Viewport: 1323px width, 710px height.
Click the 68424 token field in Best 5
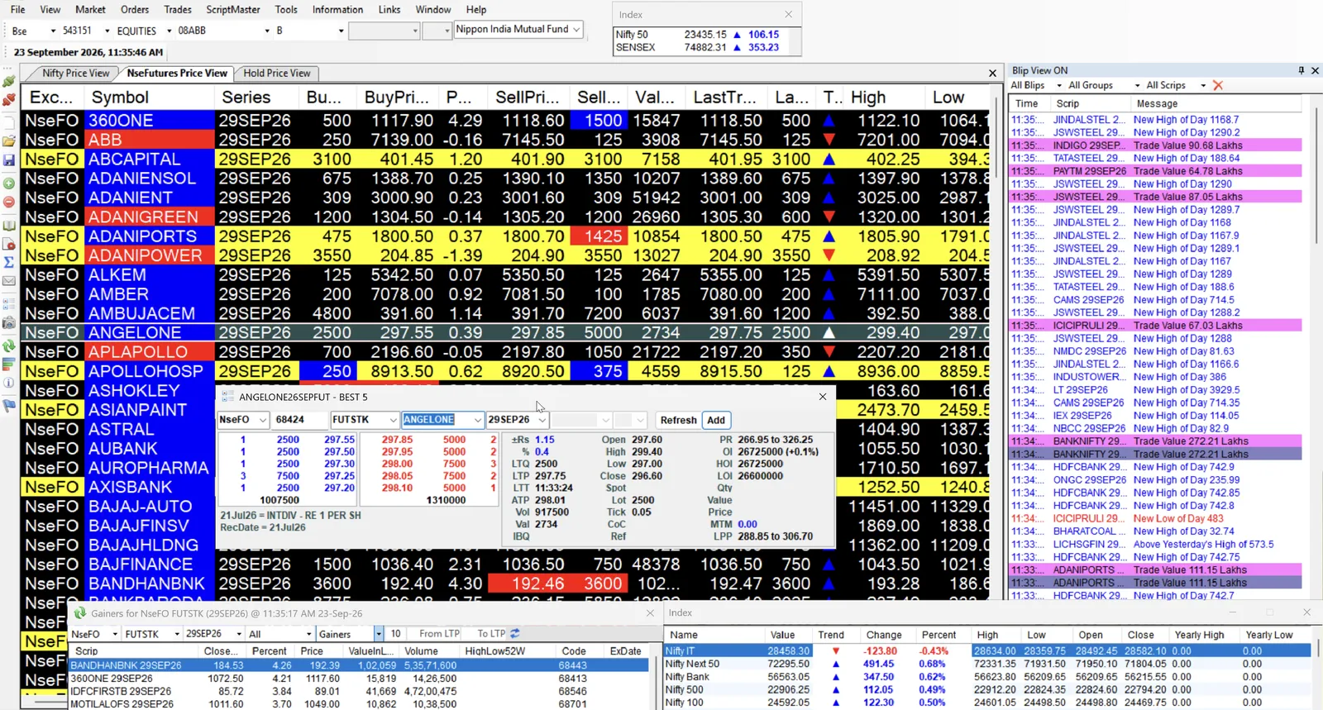click(x=301, y=420)
